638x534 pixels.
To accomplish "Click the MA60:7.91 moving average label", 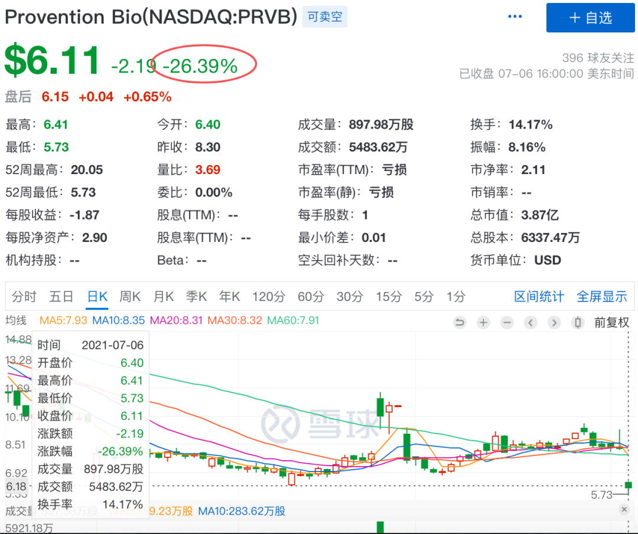I will [293, 320].
